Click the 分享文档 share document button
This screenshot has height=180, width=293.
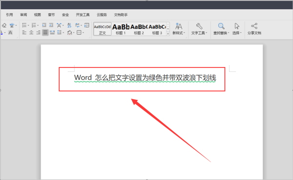(x=254, y=29)
